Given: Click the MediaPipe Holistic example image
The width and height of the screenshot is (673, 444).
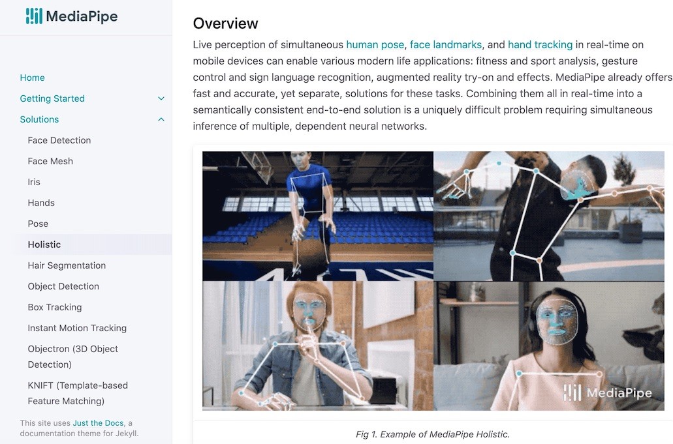Looking at the screenshot, I should pos(433,281).
